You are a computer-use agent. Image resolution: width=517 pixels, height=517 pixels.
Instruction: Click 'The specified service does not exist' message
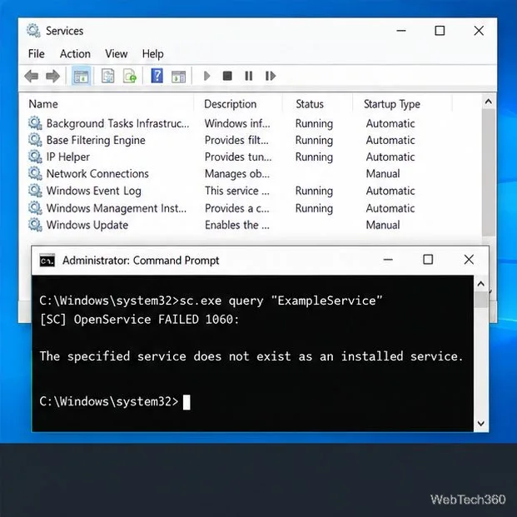tap(251, 356)
